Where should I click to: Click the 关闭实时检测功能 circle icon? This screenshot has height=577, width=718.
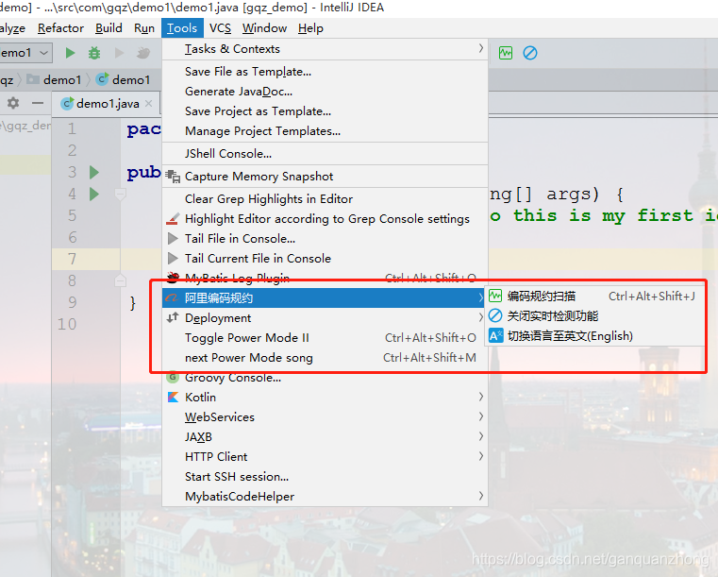[x=495, y=315]
